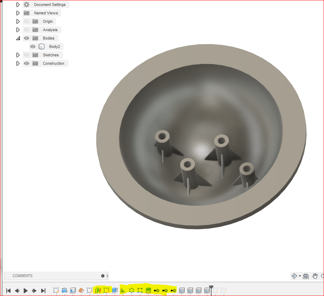This screenshot has width=324, height=296.
Task: Step back one timeline feature
Action: pyautogui.click(x=17, y=291)
